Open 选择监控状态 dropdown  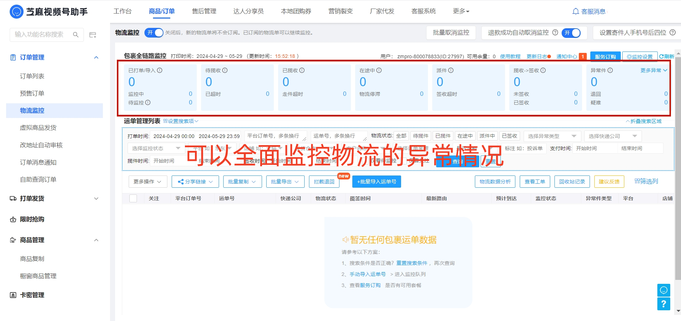coord(156,148)
